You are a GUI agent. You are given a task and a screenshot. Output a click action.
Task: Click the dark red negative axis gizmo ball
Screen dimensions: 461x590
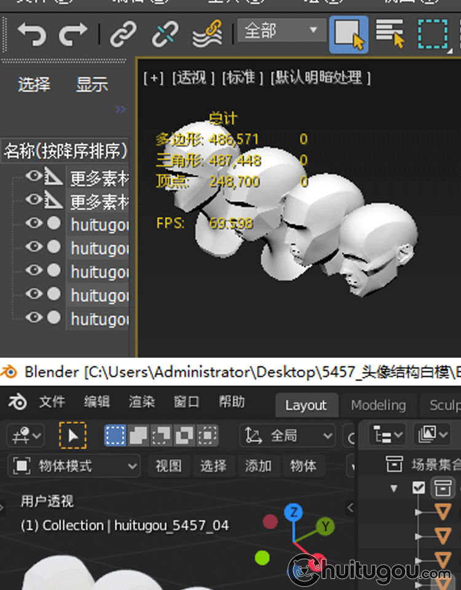click(x=270, y=522)
